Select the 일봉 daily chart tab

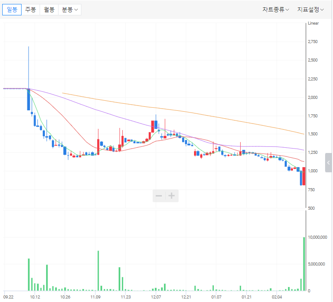click(x=12, y=10)
